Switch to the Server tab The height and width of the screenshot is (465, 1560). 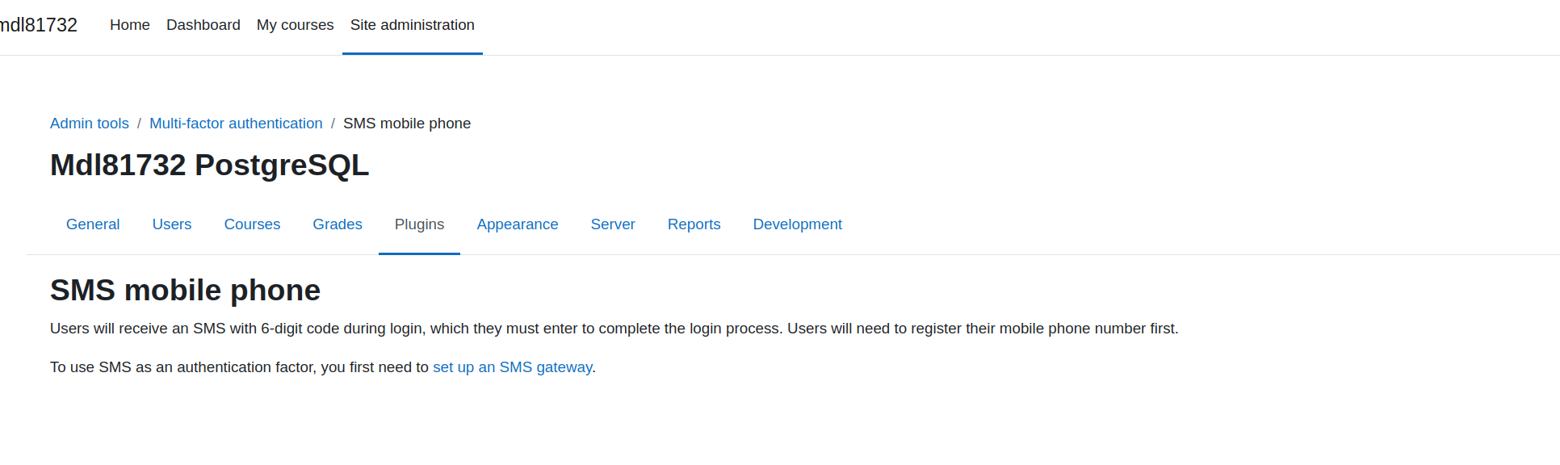pos(613,224)
